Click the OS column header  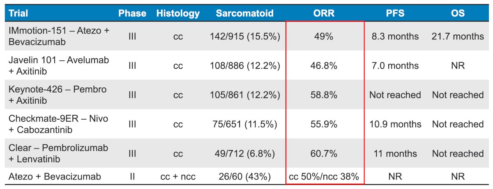458,13
